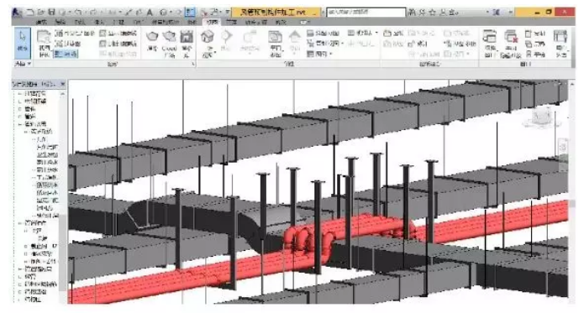The width and height of the screenshot is (584, 313).
Task: Select the Modify arrow tool in ribbon
Action: (23, 44)
